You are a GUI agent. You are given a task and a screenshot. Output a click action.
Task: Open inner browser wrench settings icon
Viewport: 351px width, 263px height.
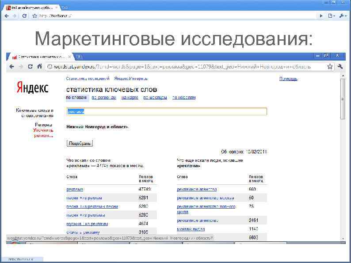click(340, 66)
